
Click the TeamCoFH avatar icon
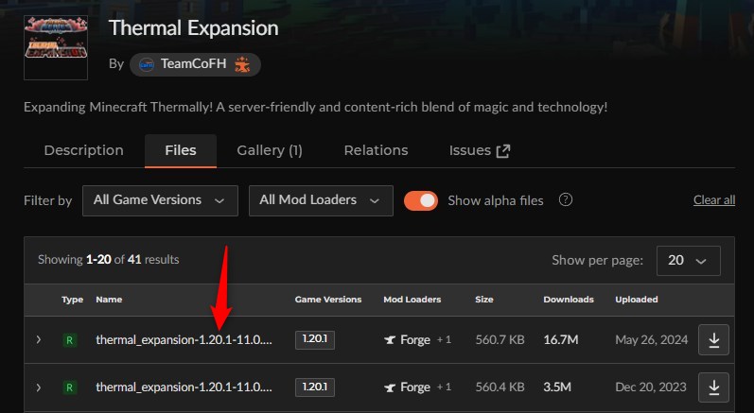pyautogui.click(x=147, y=64)
